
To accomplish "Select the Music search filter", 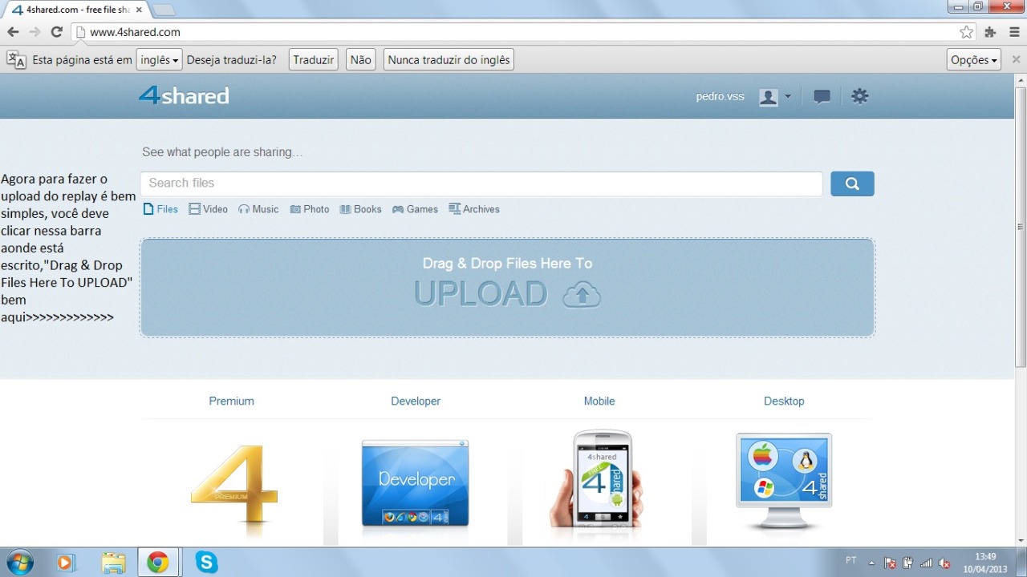I will tap(258, 209).
